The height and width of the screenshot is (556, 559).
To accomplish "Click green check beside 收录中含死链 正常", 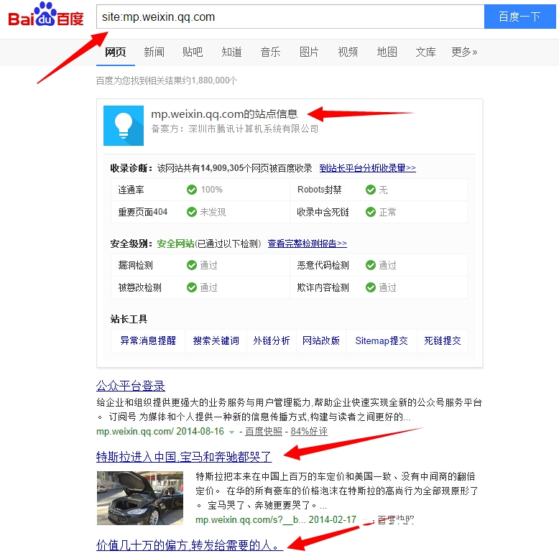I will (371, 212).
